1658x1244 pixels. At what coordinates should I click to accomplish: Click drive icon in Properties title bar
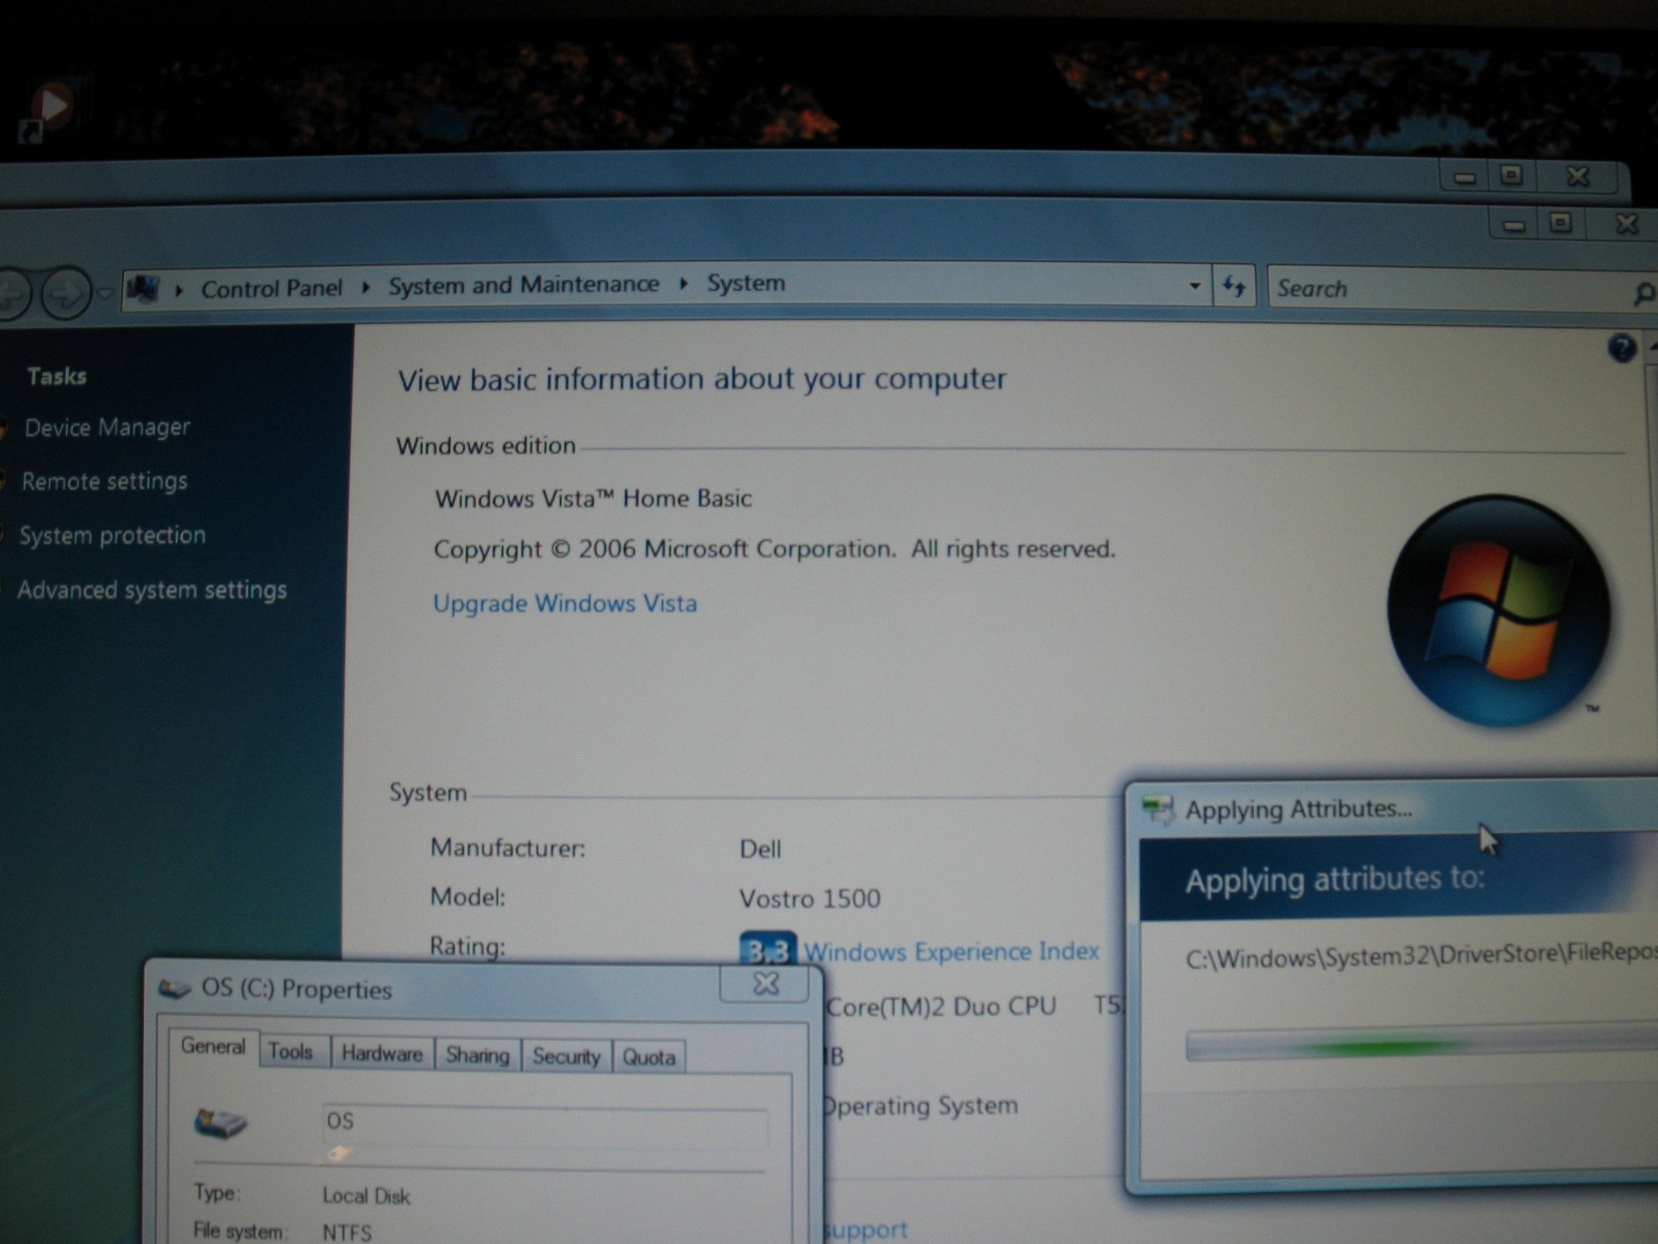click(175, 988)
